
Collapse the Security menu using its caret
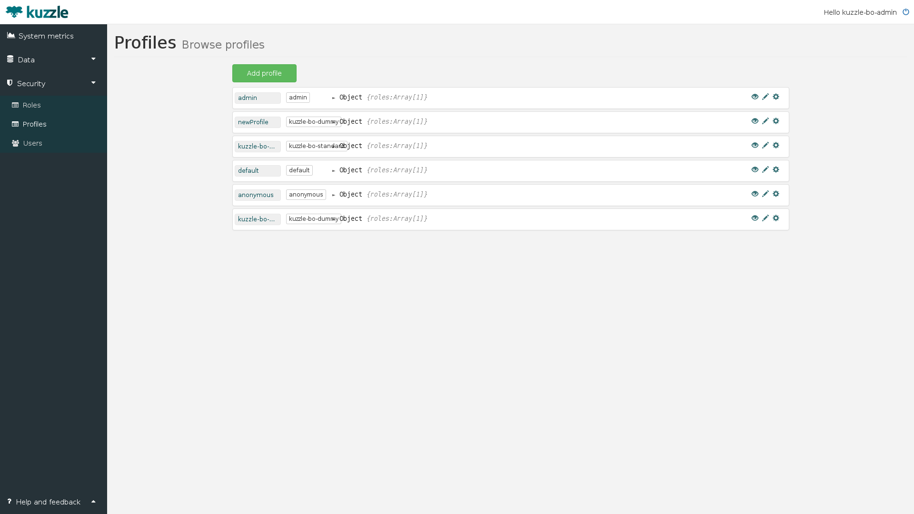coord(93,83)
